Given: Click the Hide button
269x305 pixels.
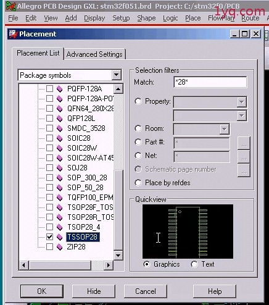Looking at the screenshot, I should (x=94, y=291).
